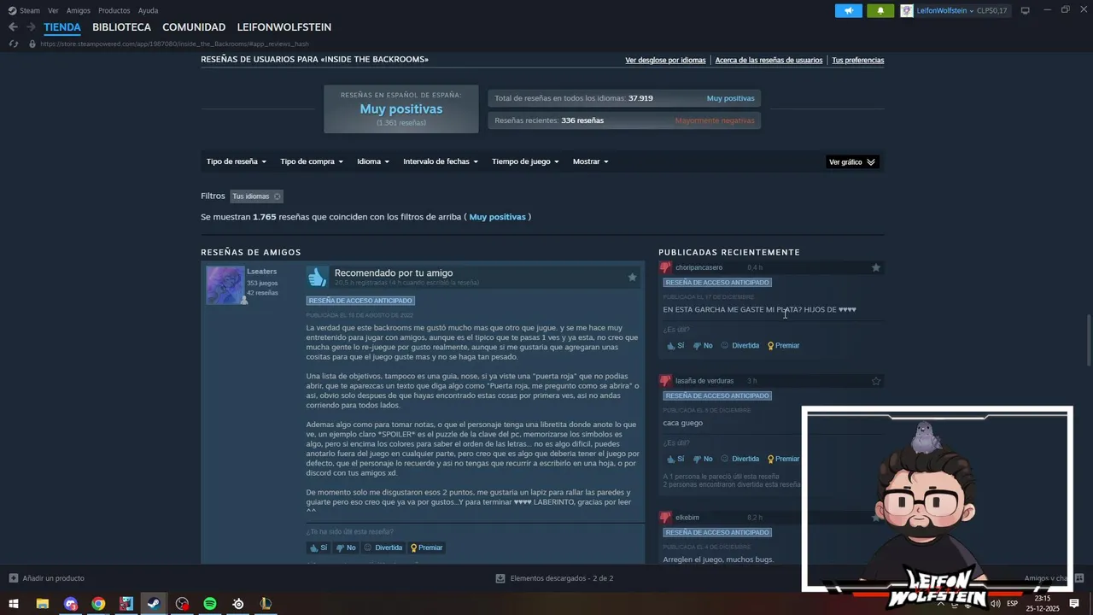Go back with the left arrow
This screenshot has width=1093, height=615.
click(13, 27)
